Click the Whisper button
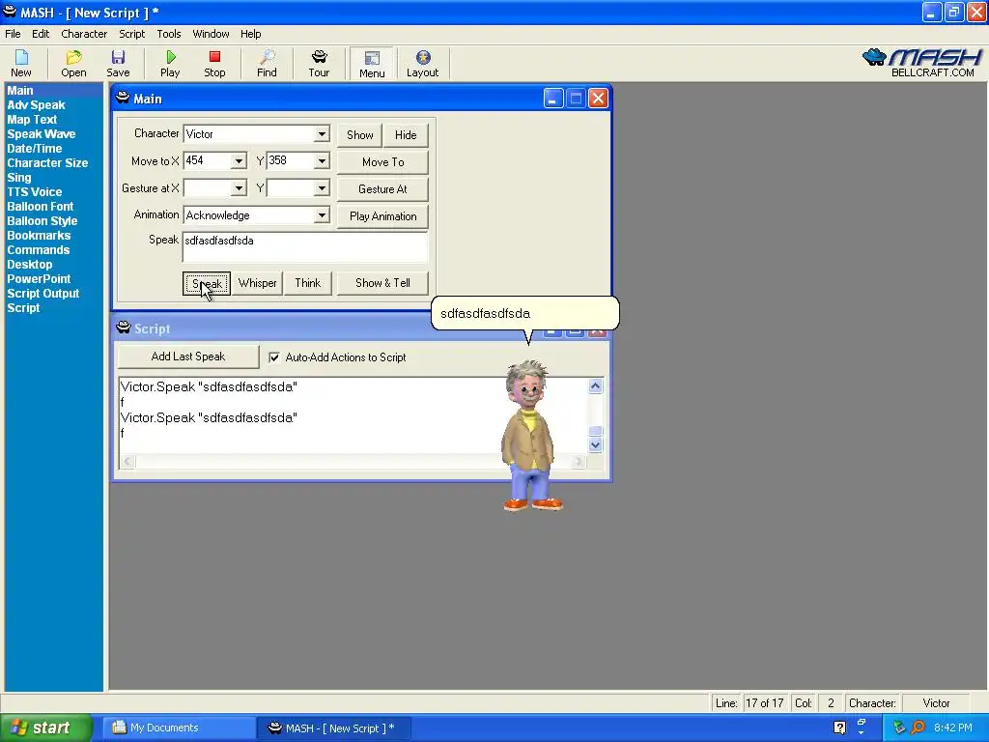The height and width of the screenshot is (742, 989). 257,283
